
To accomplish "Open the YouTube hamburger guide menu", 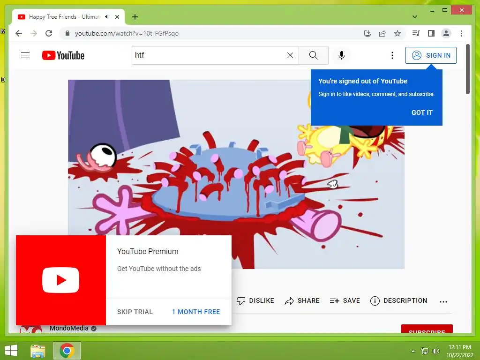I will [x=25, y=55].
